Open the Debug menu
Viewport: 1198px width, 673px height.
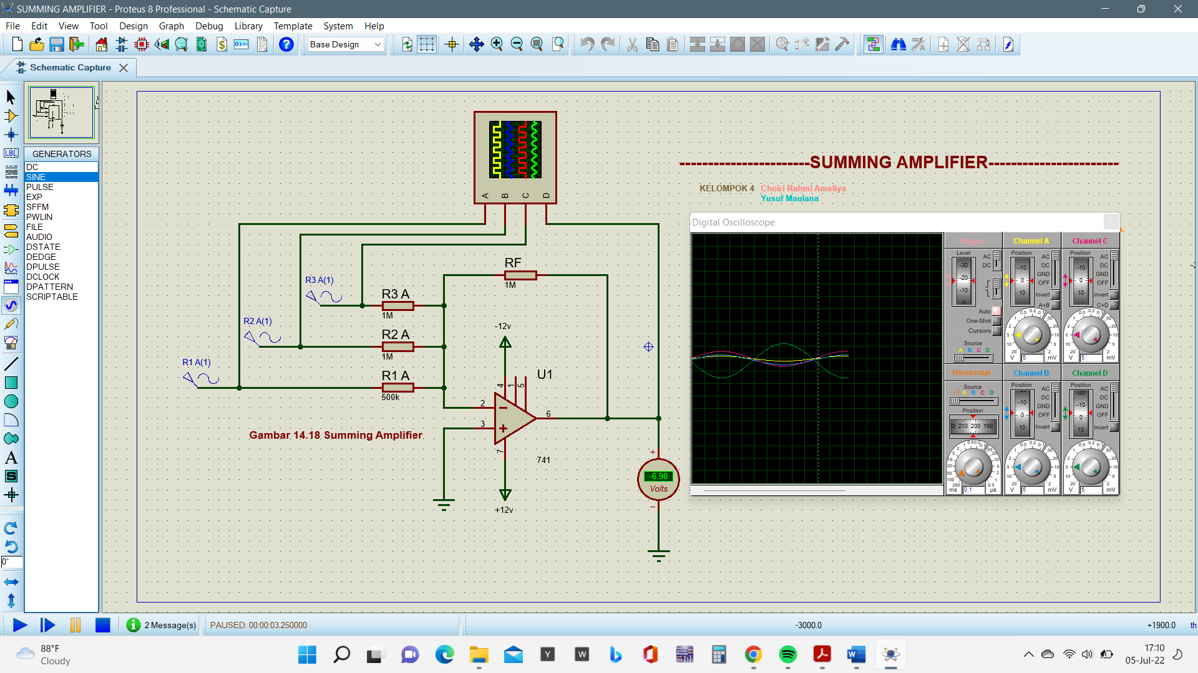click(208, 26)
